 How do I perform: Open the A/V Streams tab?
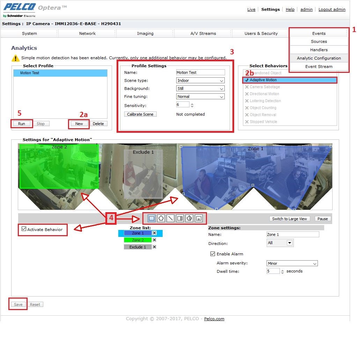(203, 33)
